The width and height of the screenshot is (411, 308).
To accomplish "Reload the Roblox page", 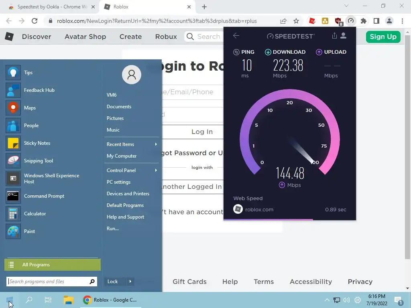I will click(35, 21).
